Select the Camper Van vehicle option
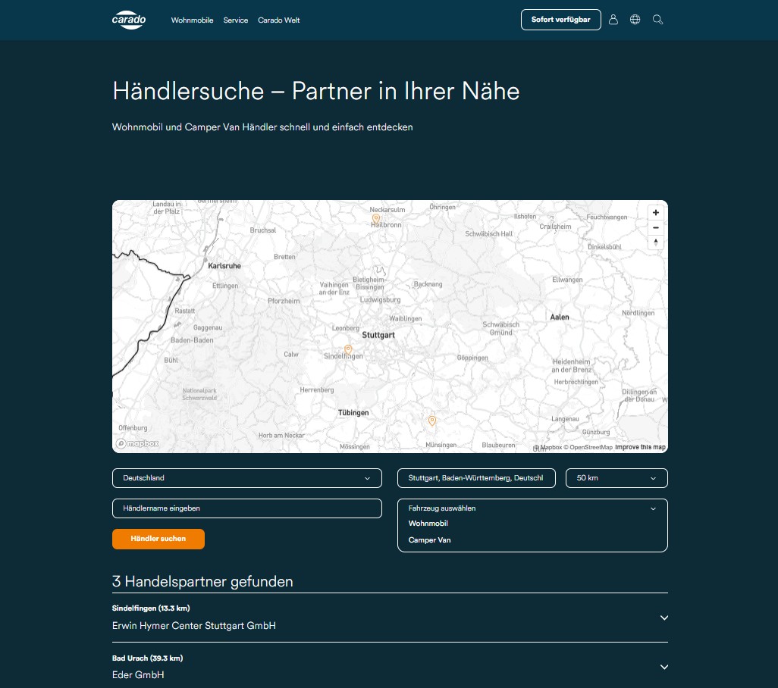This screenshot has width=778, height=688. coord(430,540)
